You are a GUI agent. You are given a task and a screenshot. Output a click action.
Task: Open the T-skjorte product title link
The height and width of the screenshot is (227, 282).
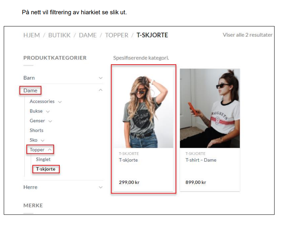coord(128,160)
